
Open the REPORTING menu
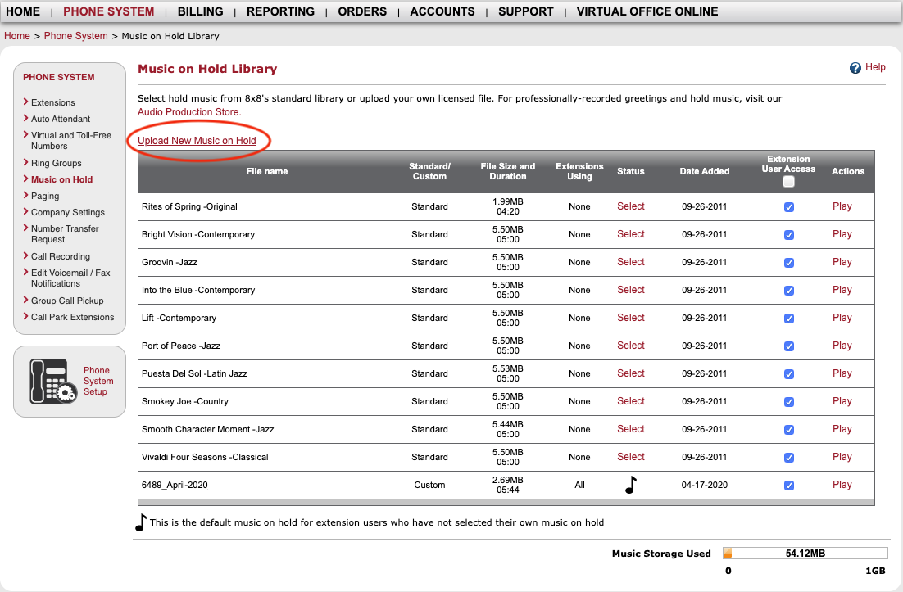pyautogui.click(x=280, y=11)
